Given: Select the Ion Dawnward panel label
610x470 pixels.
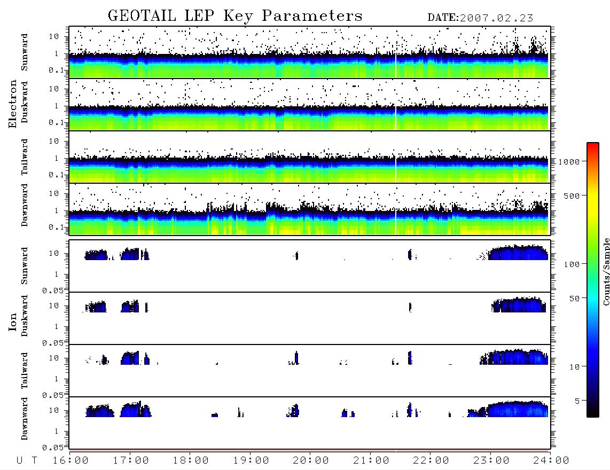Looking at the screenshot, I should (25, 419).
